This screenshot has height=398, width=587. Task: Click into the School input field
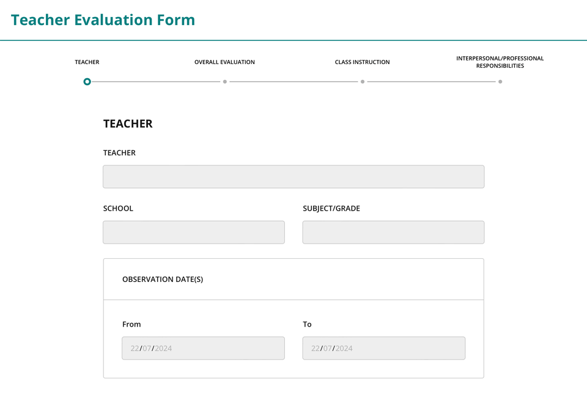coord(194,233)
